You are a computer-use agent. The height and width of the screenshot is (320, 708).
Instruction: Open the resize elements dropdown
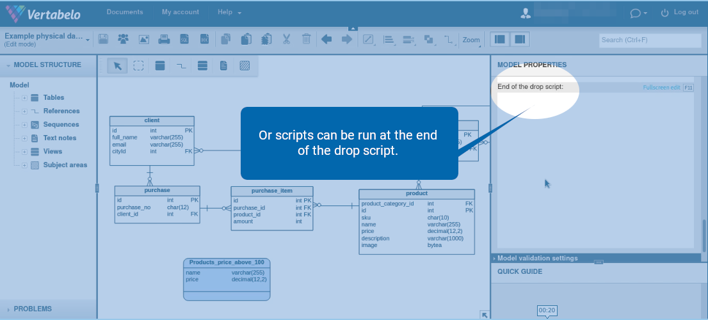point(408,40)
